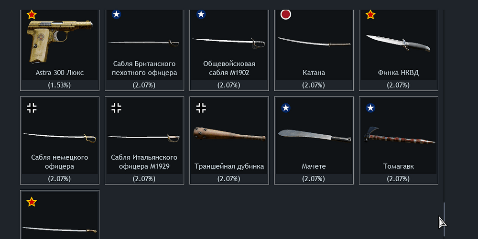Select the Сабля Британского пехотного офицера card
Viewport: 478px width, 239px height.
point(144,50)
